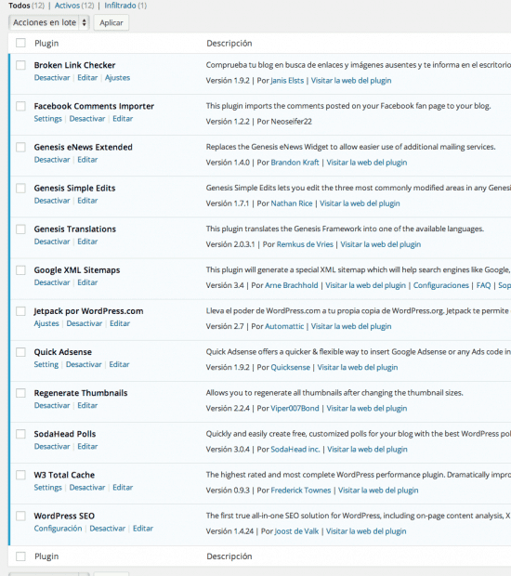Deactivate W3 Total Cache

tap(87, 488)
